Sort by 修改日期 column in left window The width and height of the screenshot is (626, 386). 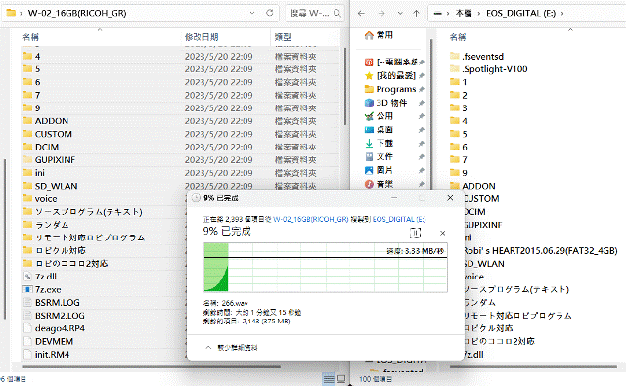(x=201, y=37)
